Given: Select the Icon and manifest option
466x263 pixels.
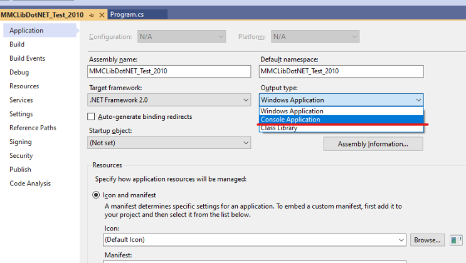Looking at the screenshot, I should tap(96, 195).
